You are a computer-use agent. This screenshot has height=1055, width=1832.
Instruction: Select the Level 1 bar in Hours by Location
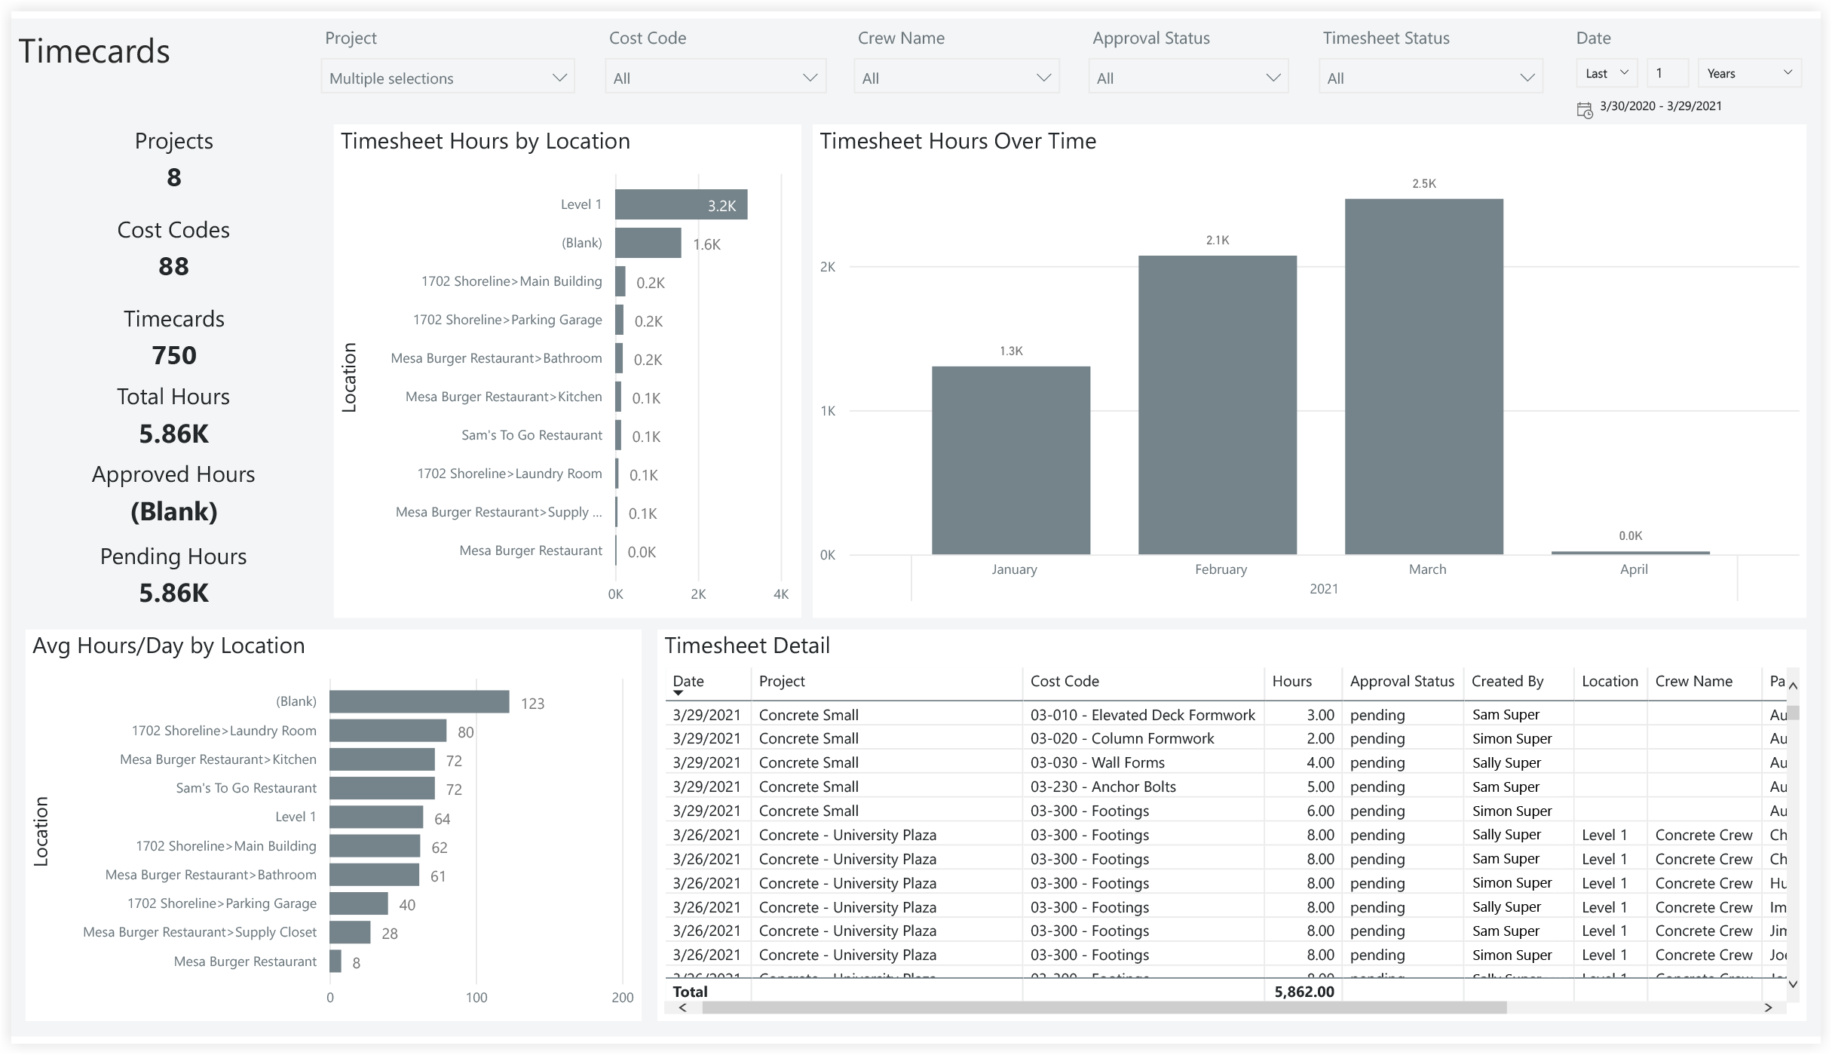[681, 204]
